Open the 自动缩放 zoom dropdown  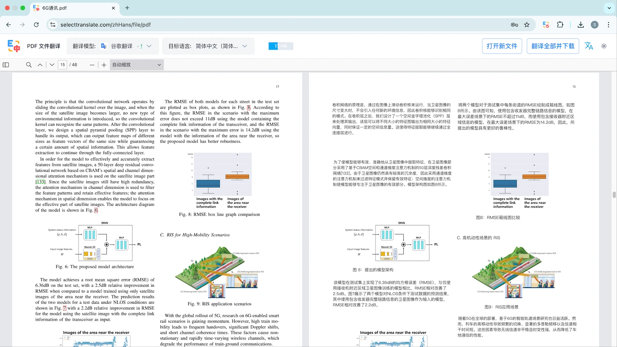(x=137, y=65)
